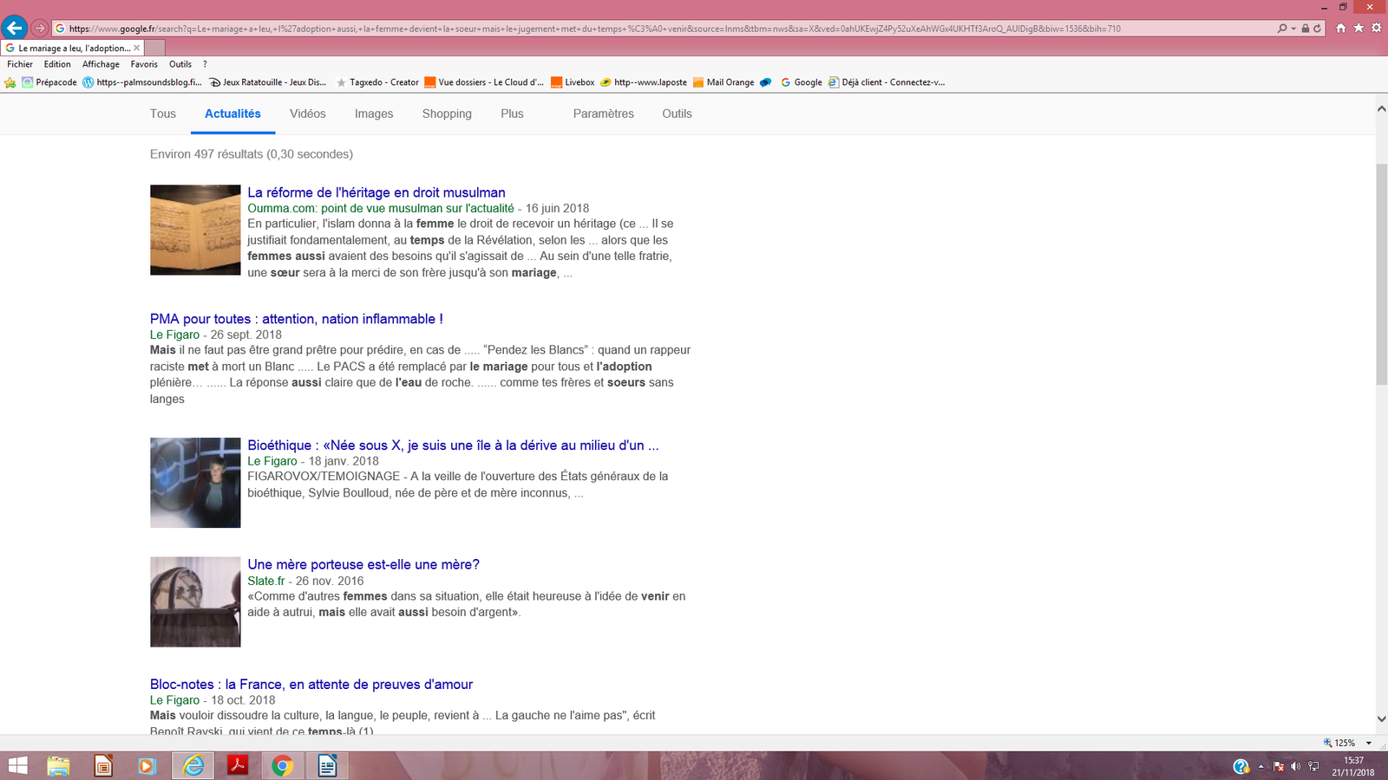Open File Explorer from the taskbar
1388x780 pixels.
pos(58,766)
